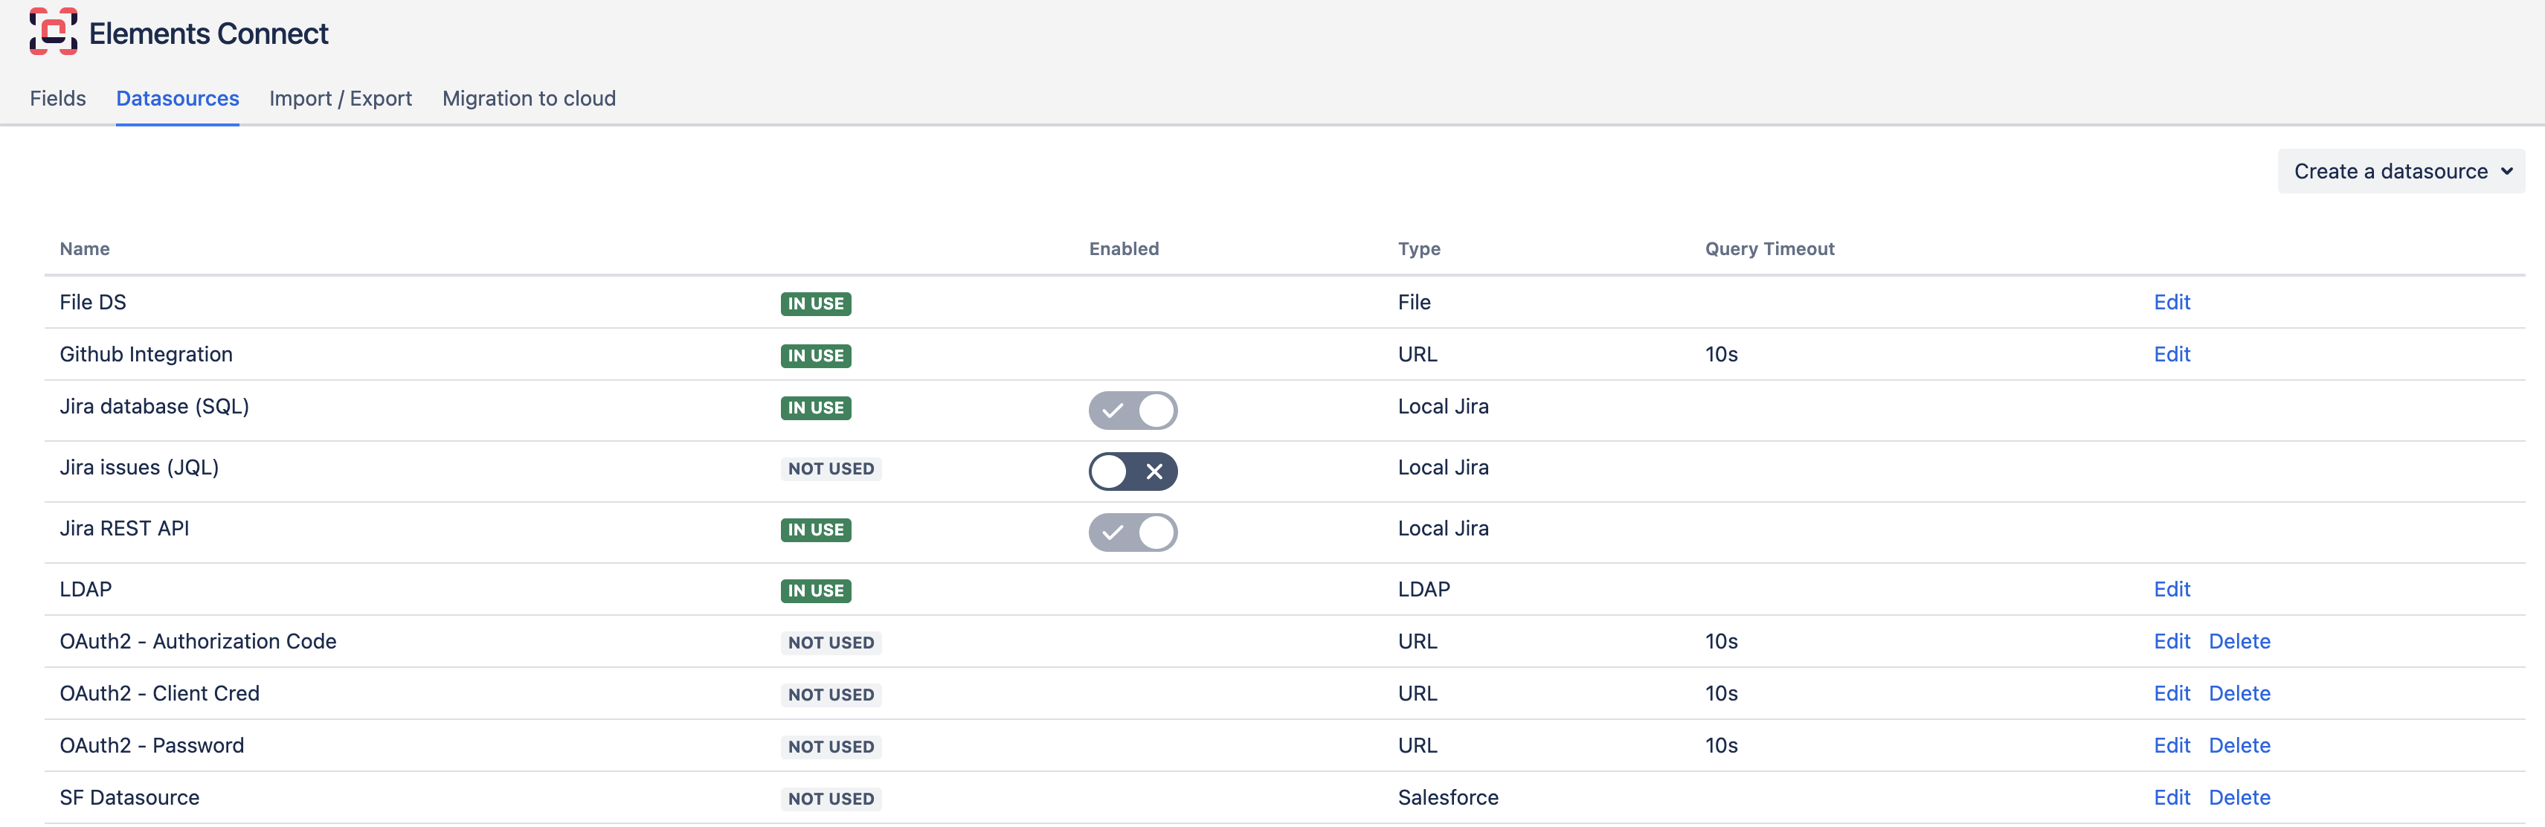Screen dimensions: 2545x827
Task: Click Local Jira type for Jira REST API
Action: [1444, 529]
